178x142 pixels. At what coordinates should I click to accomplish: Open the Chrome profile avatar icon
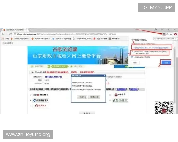(x=156, y=30)
